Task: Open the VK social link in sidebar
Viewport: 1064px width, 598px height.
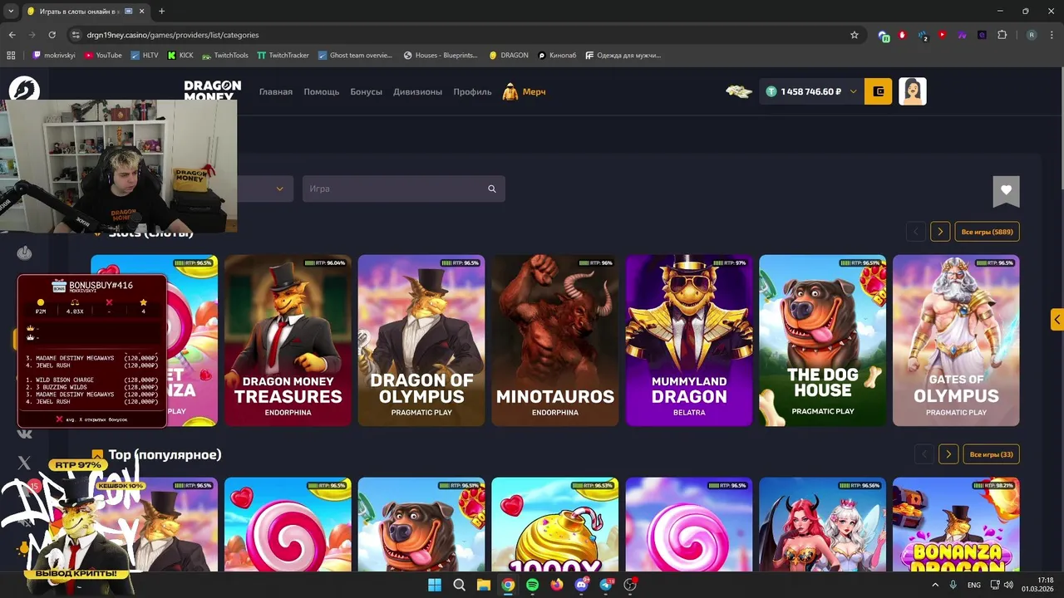Action: 24,434
